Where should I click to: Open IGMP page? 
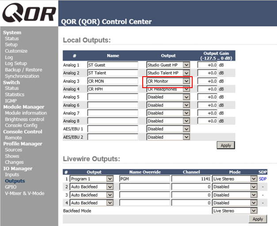pyautogui.click(x=11, y=101)
